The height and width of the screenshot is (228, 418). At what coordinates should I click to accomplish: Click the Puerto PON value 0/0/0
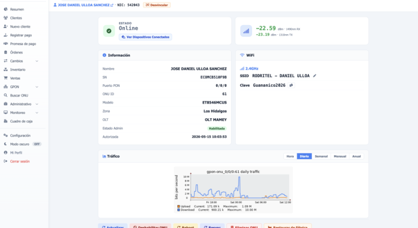click(x=221, y=86)
